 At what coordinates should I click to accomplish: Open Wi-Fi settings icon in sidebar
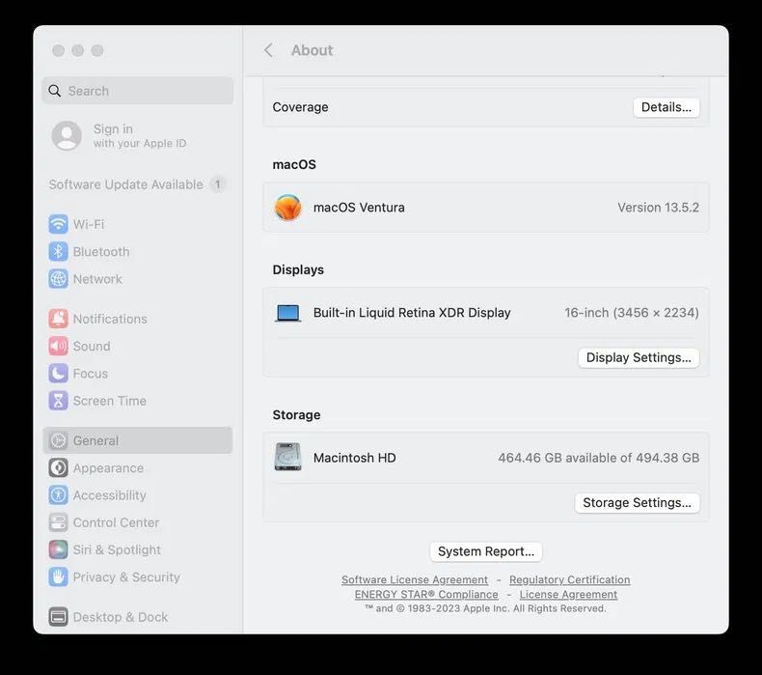click(x=58, y=224)
